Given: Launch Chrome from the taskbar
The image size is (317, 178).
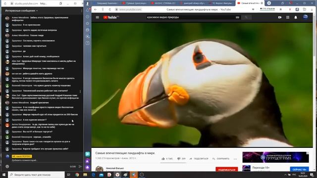Looking at the screenshot, I should tap(77, 175).
